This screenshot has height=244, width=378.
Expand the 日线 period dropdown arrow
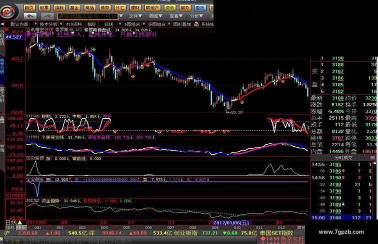120,24
